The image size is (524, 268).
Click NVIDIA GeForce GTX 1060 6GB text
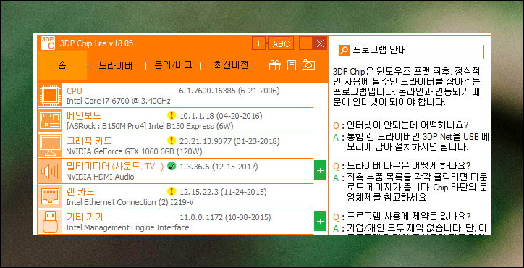coord(135,151)
